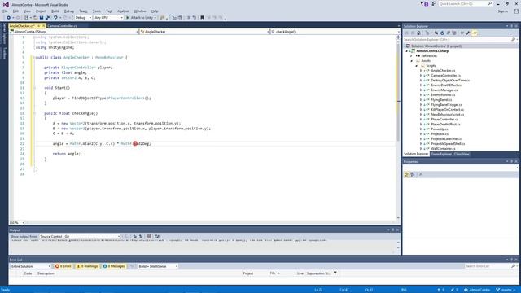
Task: Click the Visual Studio logo icon
Action: click(6, 4)
